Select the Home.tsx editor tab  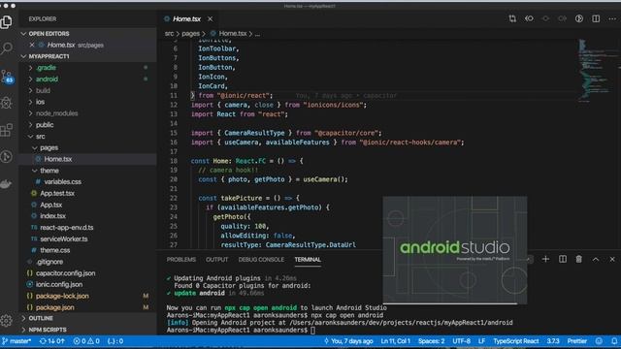186,19
